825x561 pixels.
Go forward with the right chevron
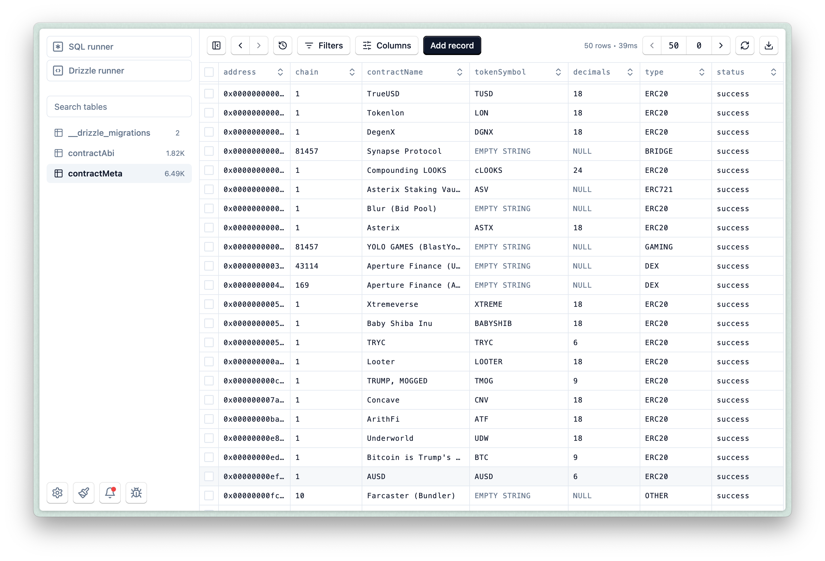259,45
